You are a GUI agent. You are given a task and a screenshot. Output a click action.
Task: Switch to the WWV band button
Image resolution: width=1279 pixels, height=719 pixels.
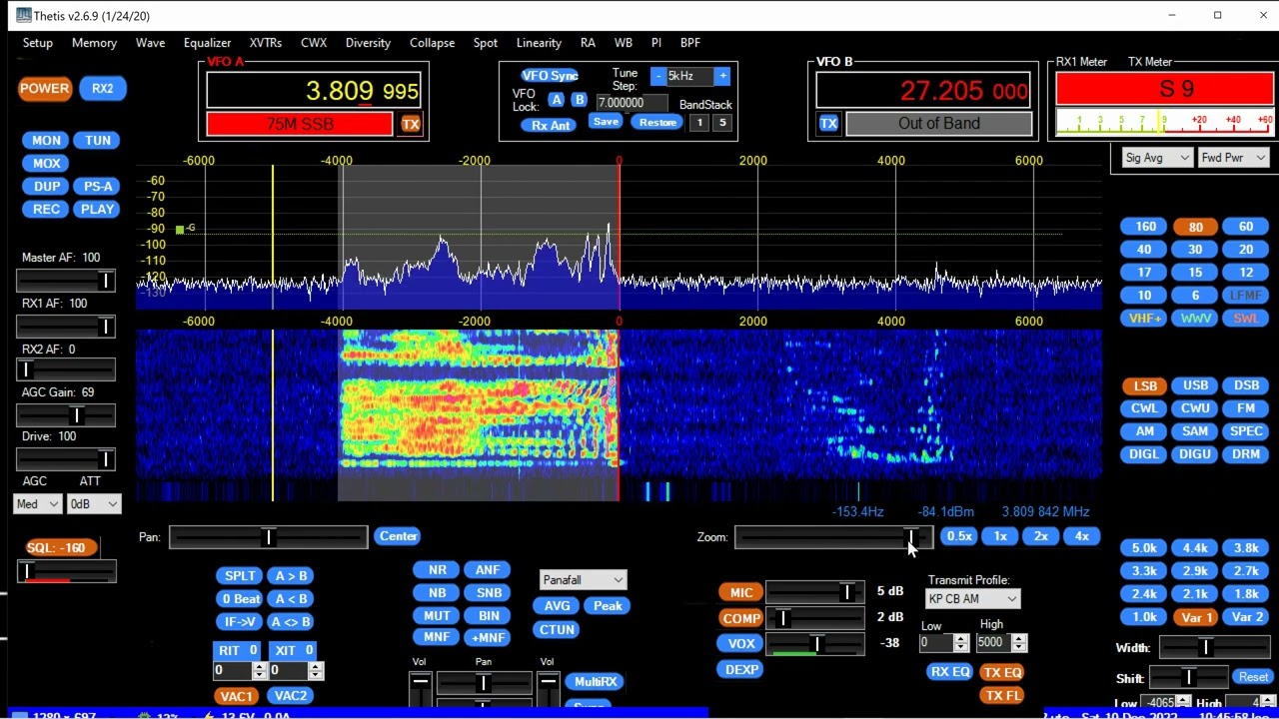[x=1196, y=319]
